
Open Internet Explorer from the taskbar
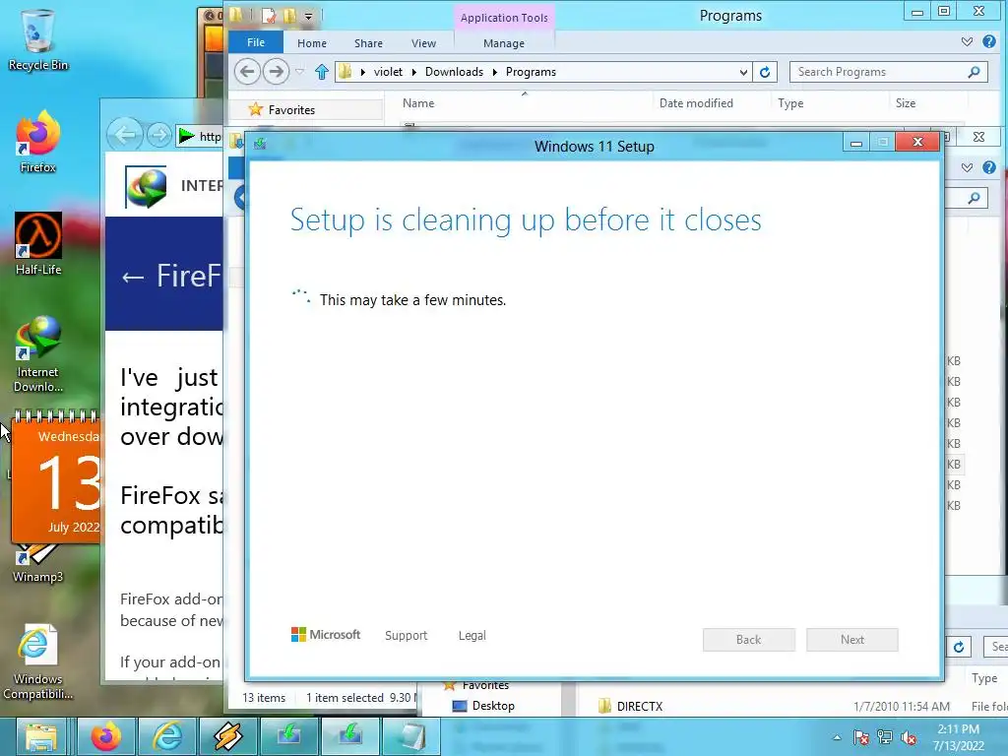[x=166, y=736]
